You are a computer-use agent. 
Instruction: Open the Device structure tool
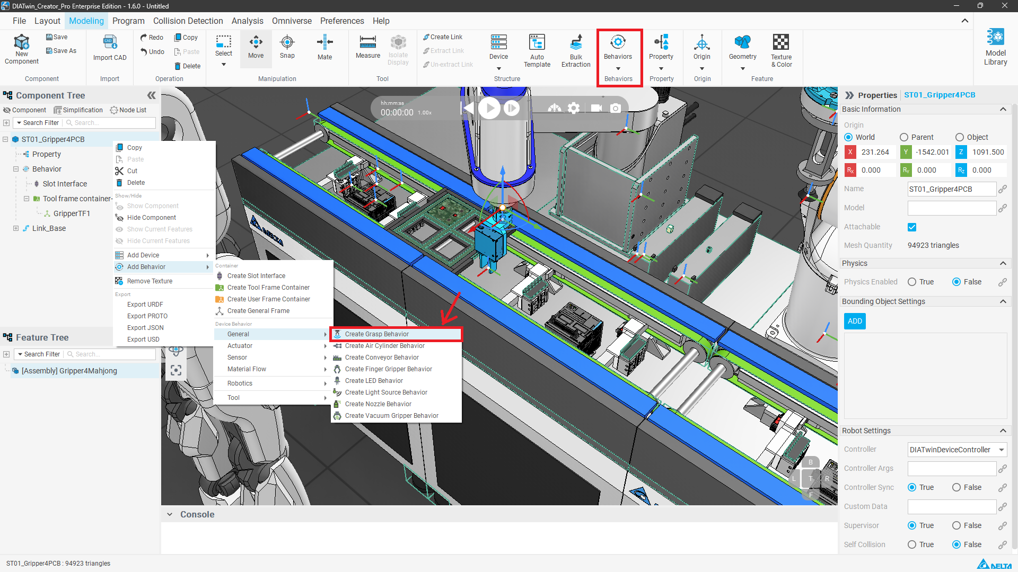tap(499, 47)
